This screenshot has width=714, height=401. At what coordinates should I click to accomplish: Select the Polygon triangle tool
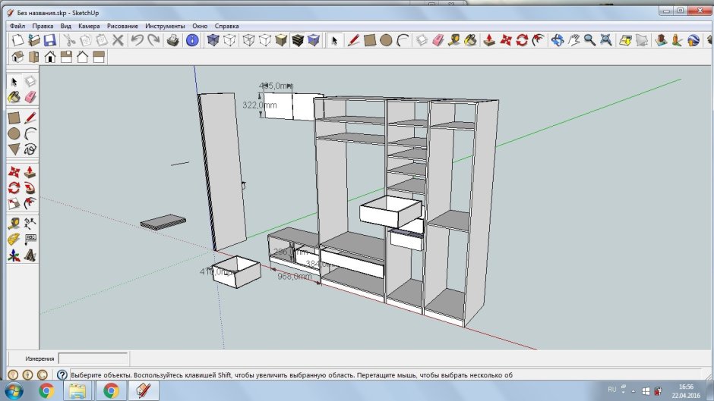click(14, 149)
